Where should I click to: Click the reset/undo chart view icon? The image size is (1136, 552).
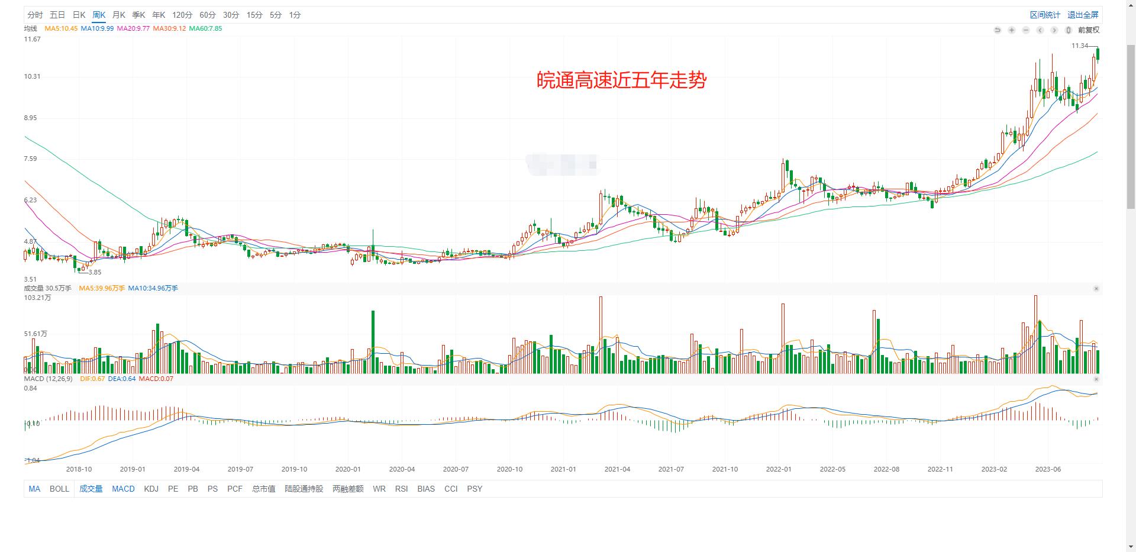click(998, 30)
